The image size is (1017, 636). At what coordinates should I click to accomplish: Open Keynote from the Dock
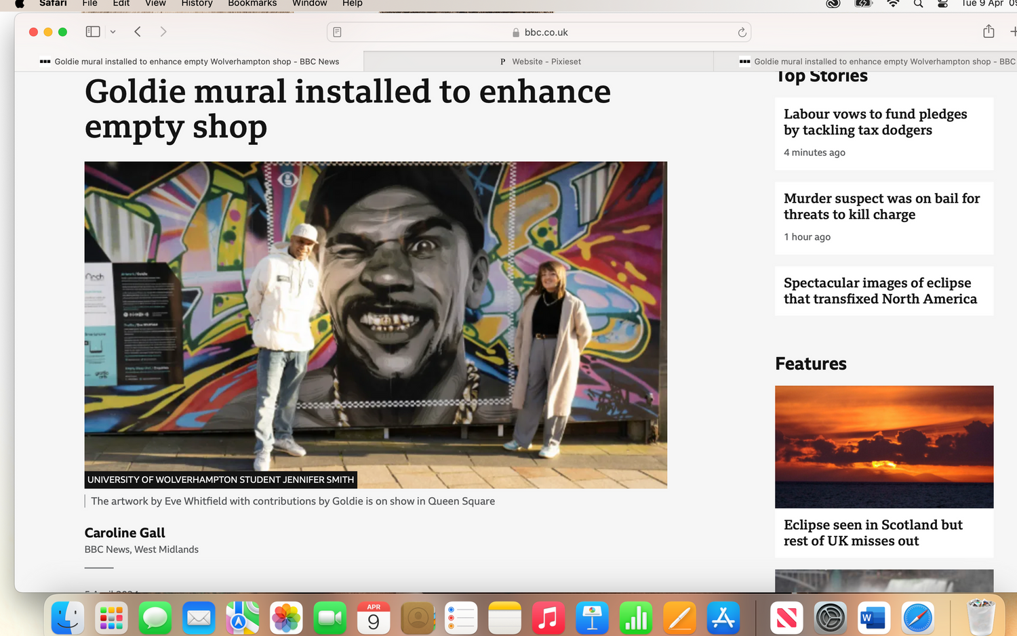[x=593, y=618]
